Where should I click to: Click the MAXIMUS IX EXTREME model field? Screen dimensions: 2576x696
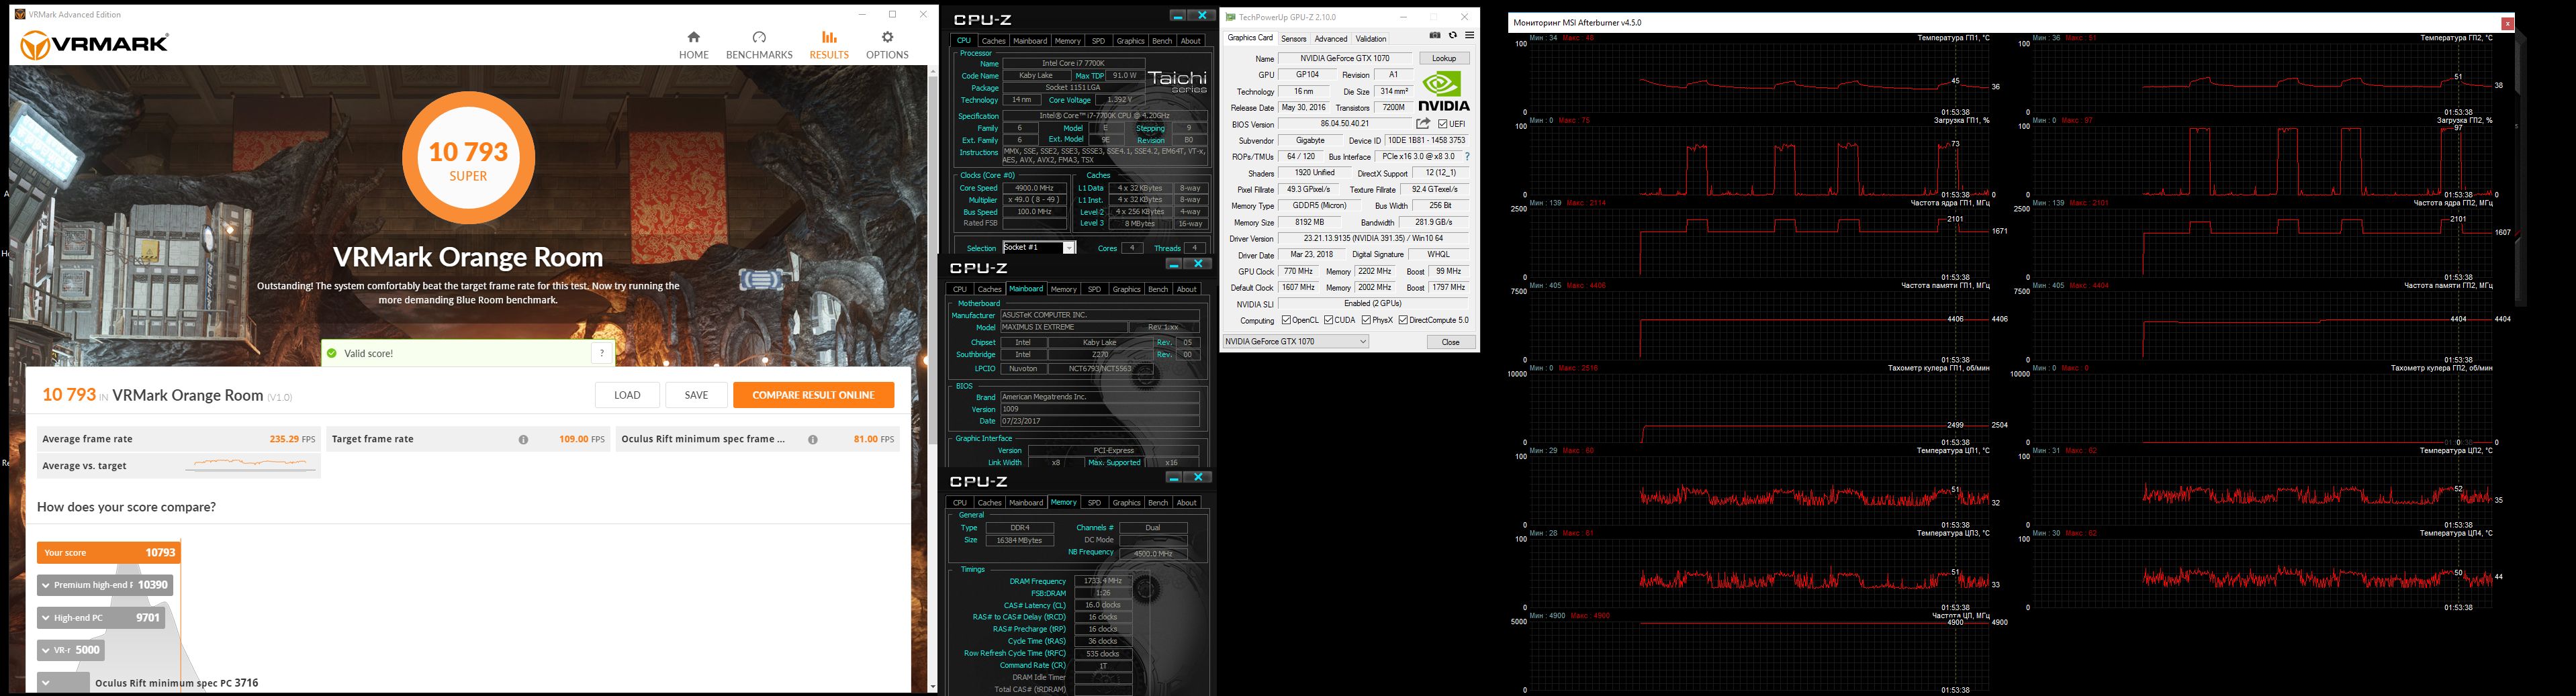[x=1065, y=327]
